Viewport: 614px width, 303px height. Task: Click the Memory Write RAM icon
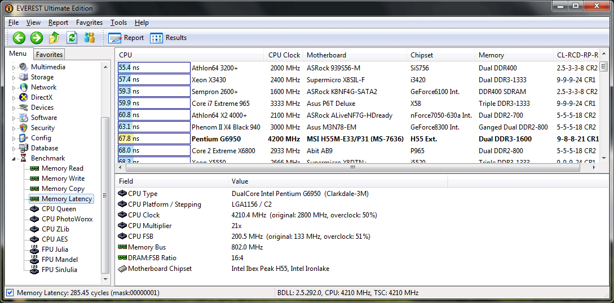pyautogui.click(x=35, y=179)
